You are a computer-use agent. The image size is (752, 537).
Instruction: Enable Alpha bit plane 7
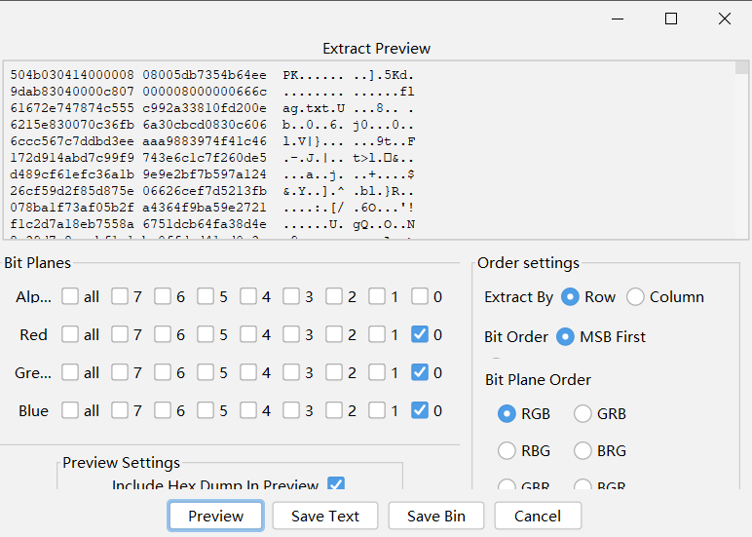(119, 296)
